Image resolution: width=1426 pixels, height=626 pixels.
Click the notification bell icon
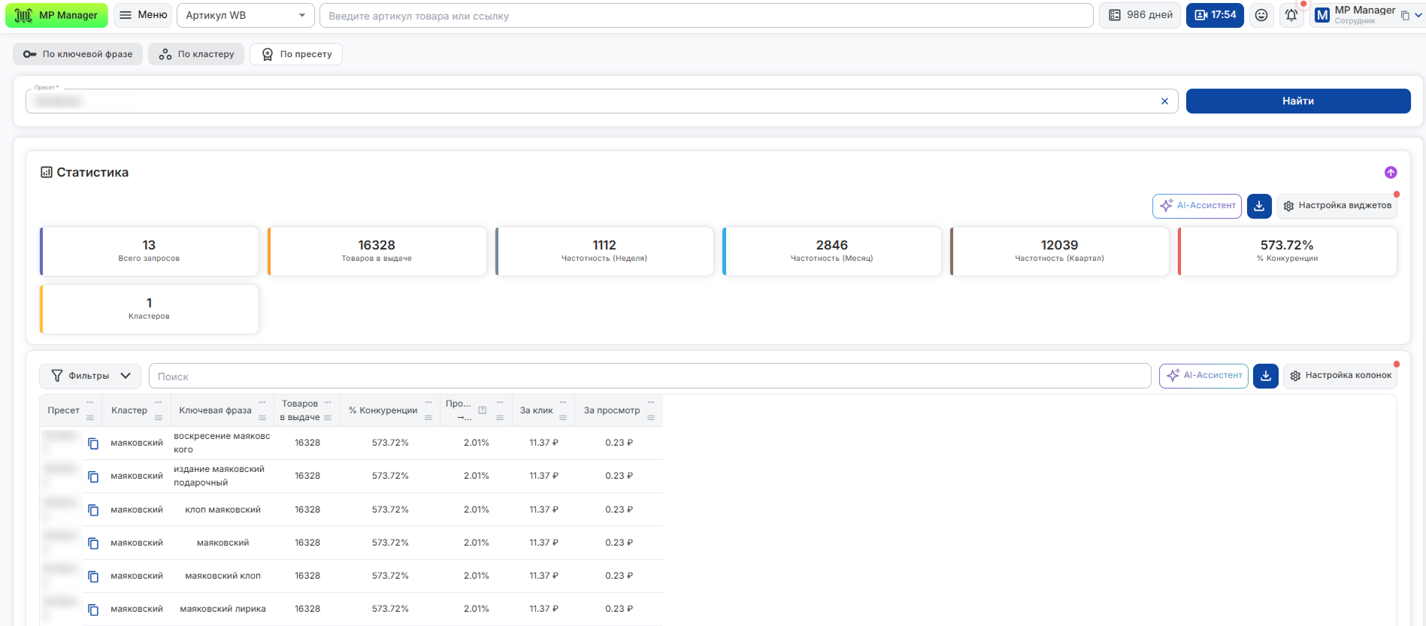click(1291, 15)
